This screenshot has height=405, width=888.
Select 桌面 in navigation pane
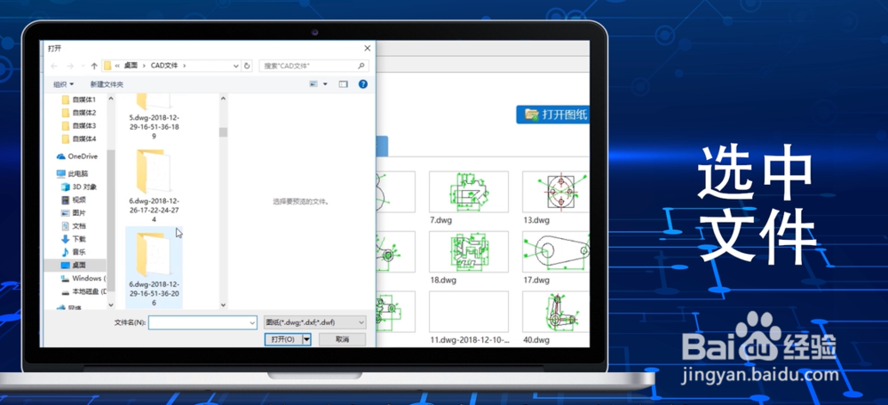coord(75,265)
